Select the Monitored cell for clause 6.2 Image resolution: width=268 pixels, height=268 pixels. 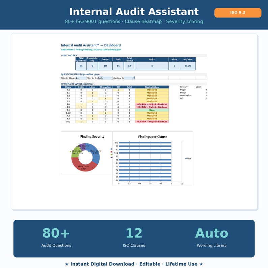coord(152,96)
